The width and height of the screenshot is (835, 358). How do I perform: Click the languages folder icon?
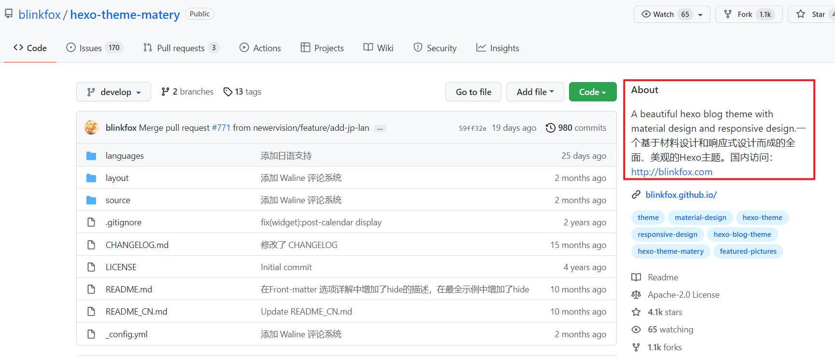coord(91,156)
